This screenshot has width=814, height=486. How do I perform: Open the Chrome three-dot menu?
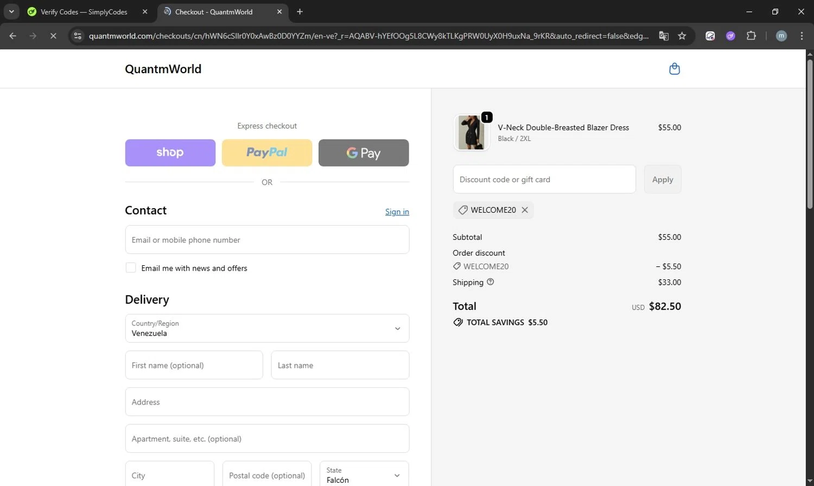802,36
